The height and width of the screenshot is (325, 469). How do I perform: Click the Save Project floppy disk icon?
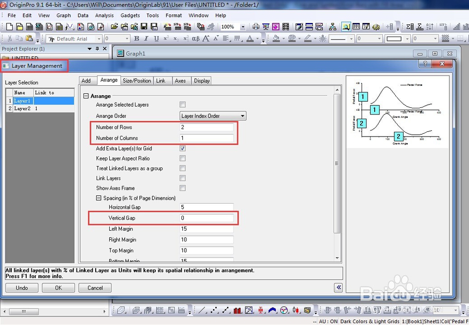pyautogui.click(x=144, y=27)
